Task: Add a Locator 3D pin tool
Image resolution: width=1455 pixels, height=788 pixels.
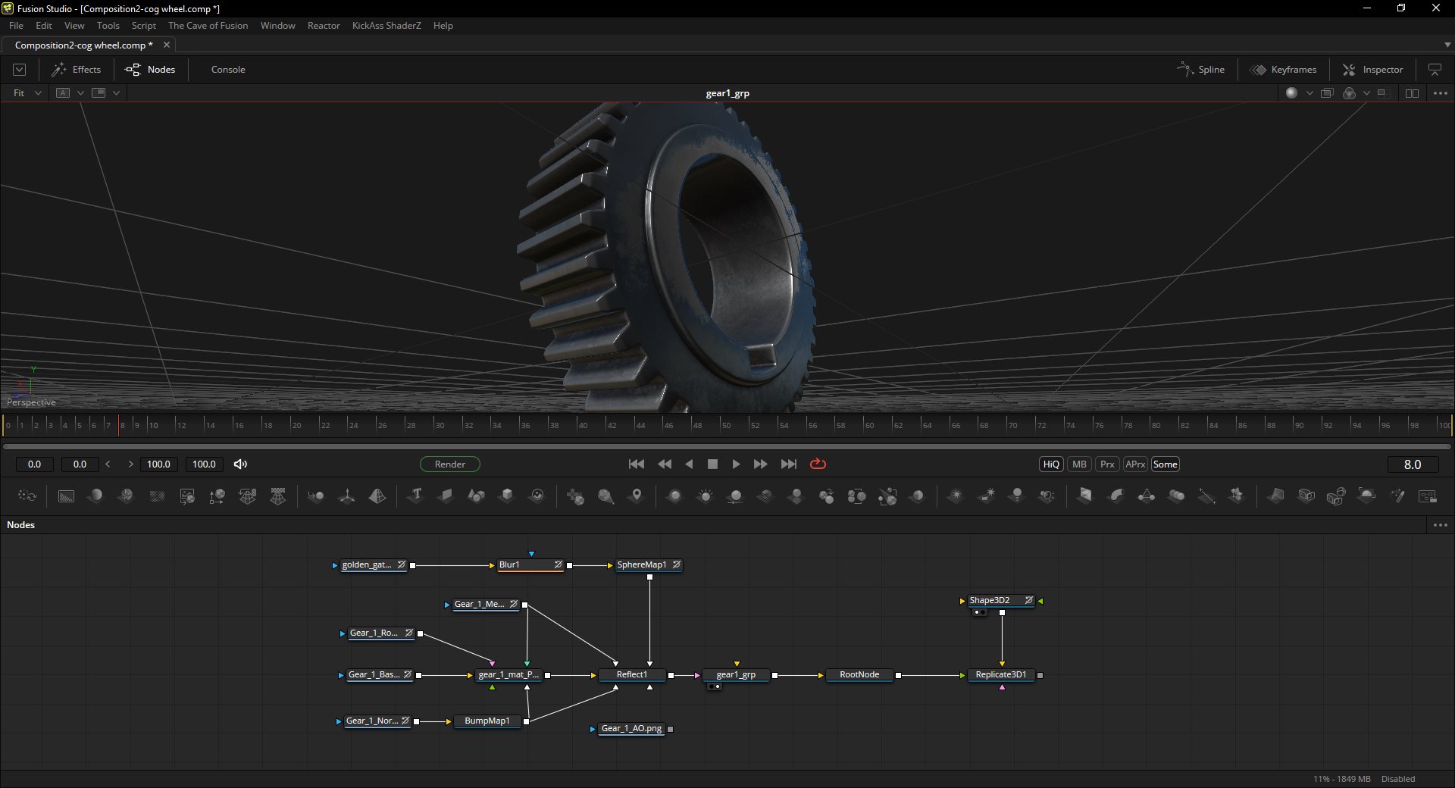Action: pos(637,496)
